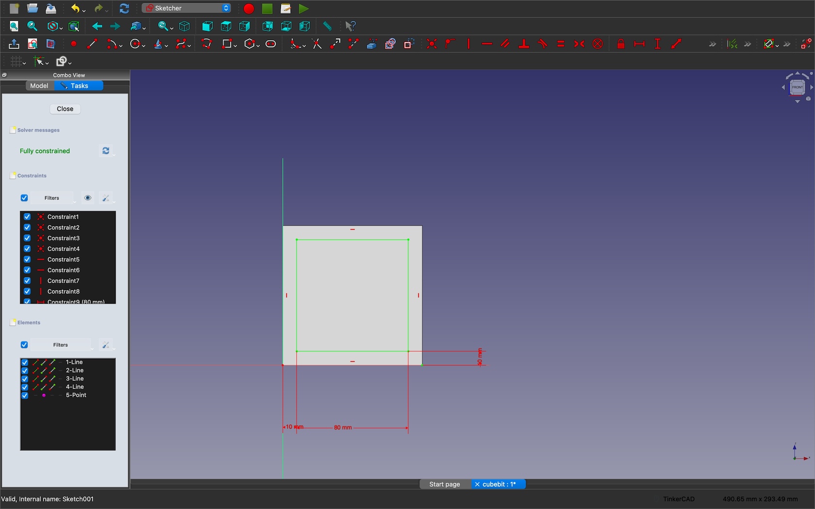Select the What's This help pointer

click(x=350, y=26)
